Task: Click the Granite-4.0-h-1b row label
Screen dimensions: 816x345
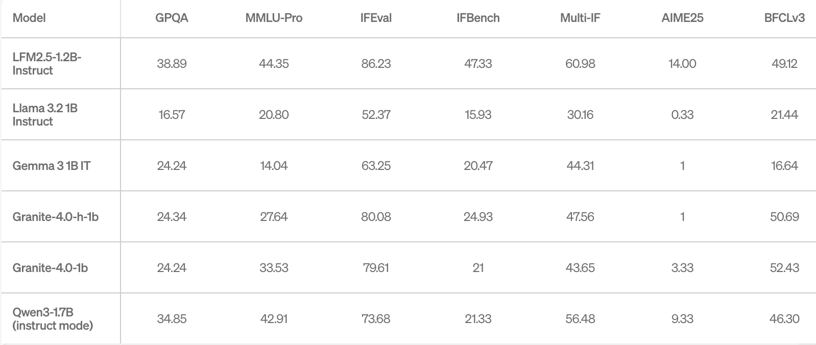Action: 56,217
